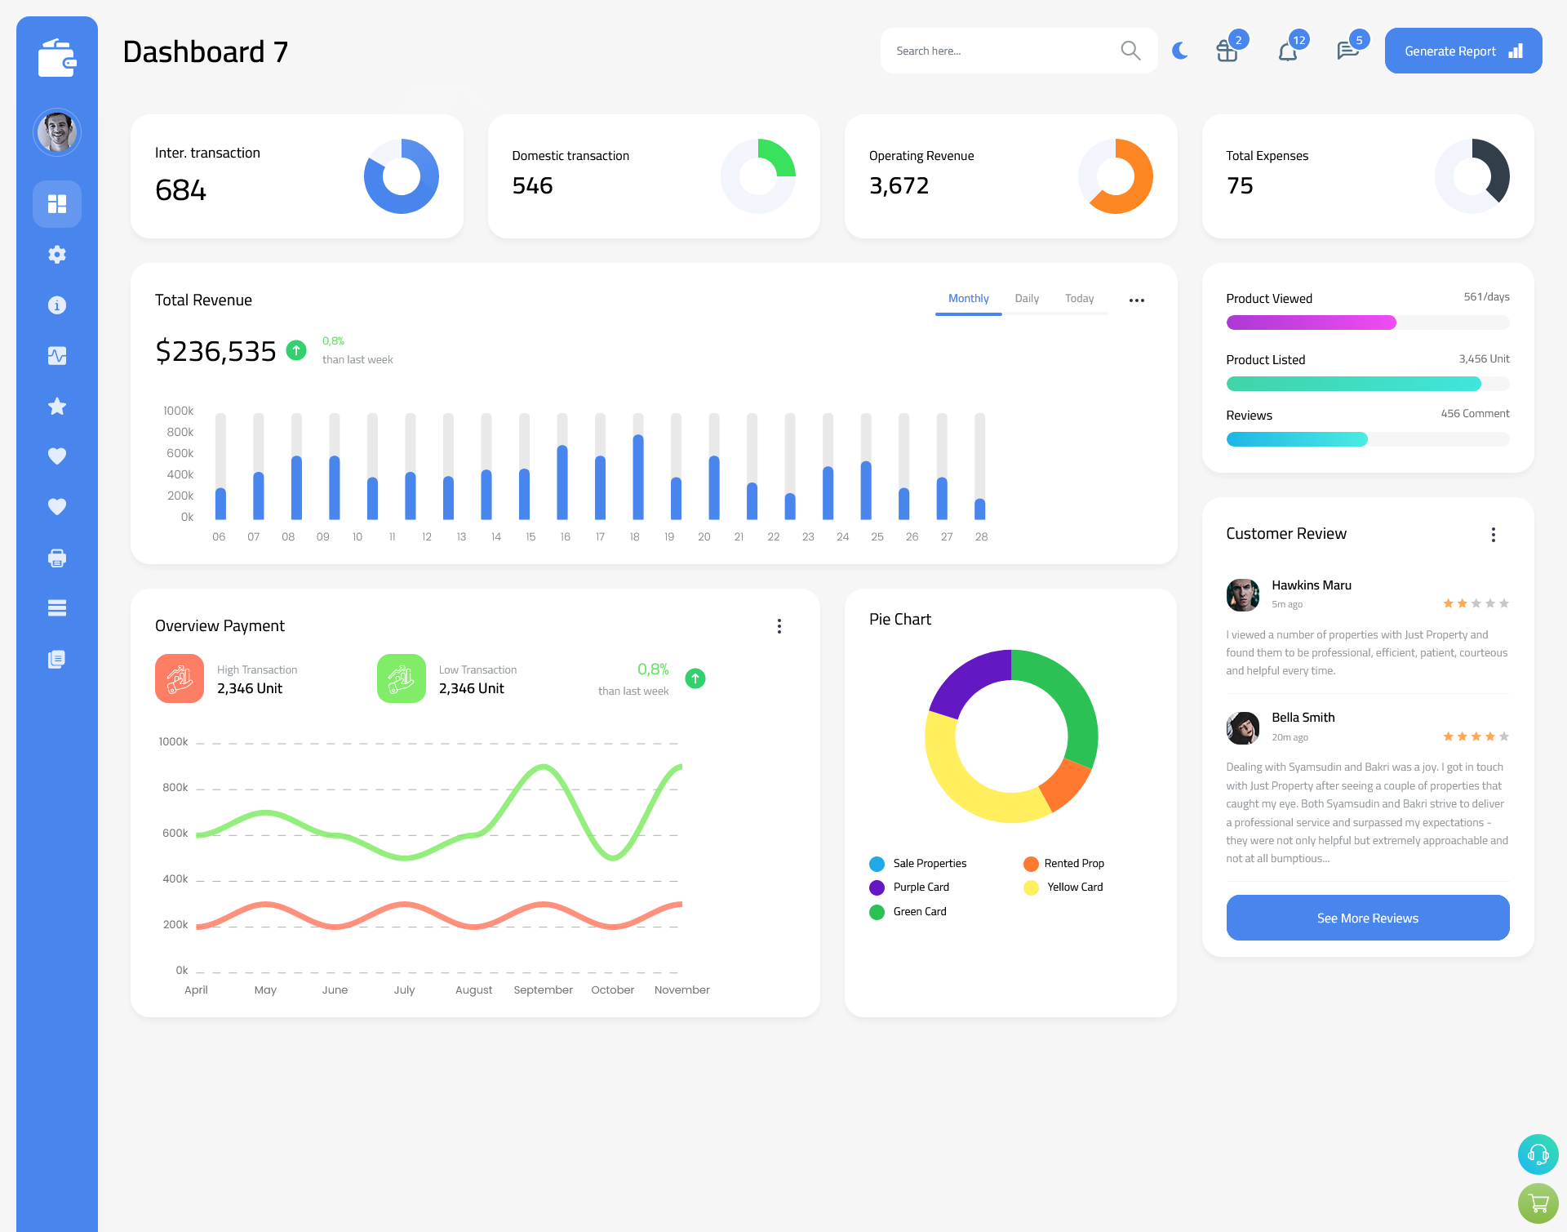Click Generate Report button
The width and height of the screenshot is (1567, 1232).
[x=1463, y=50]
